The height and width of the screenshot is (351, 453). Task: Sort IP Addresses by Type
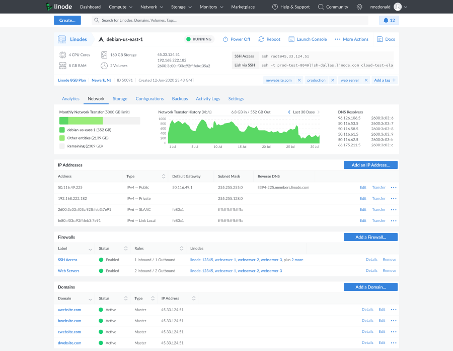click(x=164, y=176)
